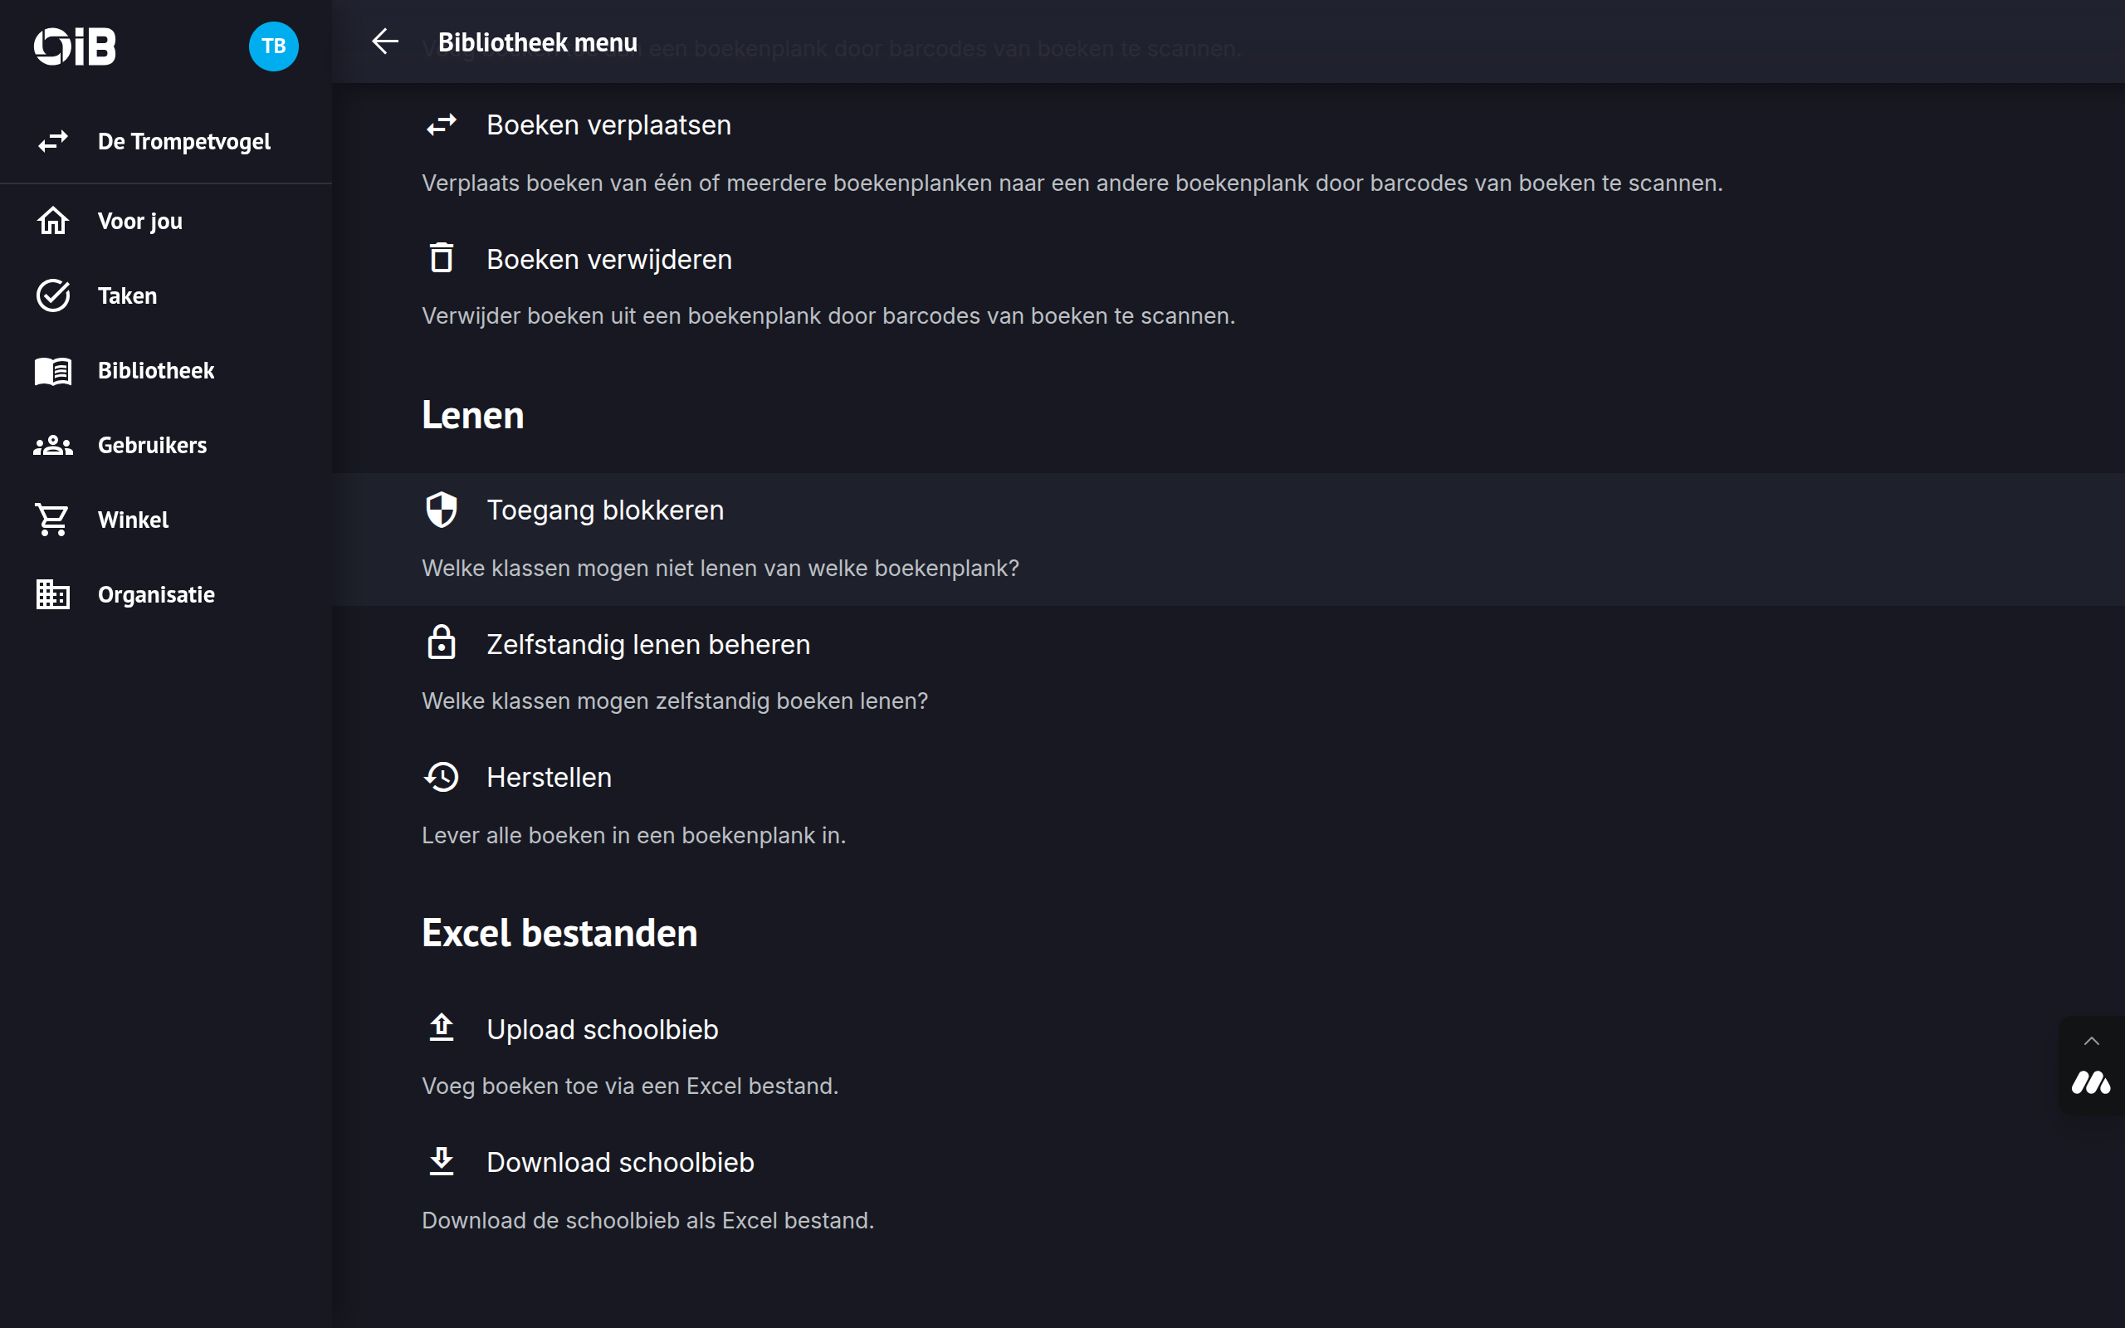Select Organisatie in the sidebar

coord(155,594)
